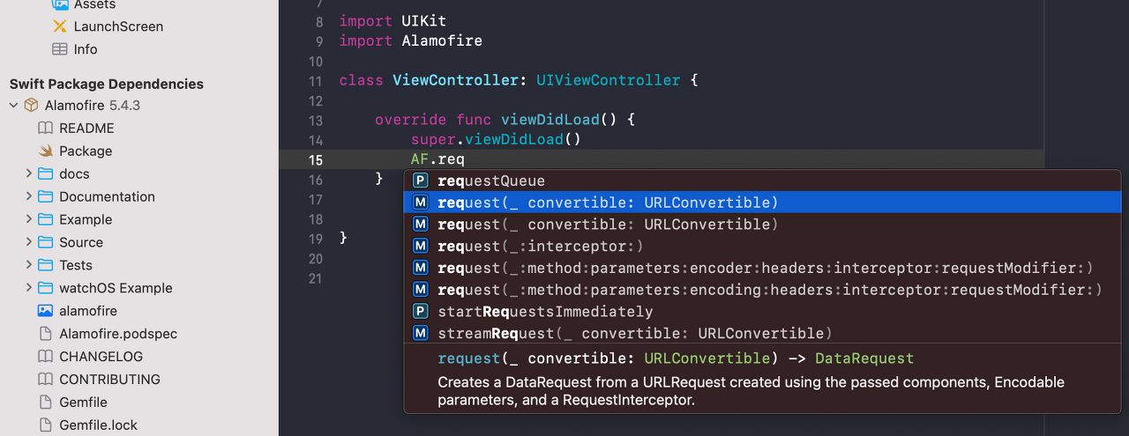Choose request(_:interceptor:) completion
This screenshot has width=1129, height=436.
762,246
